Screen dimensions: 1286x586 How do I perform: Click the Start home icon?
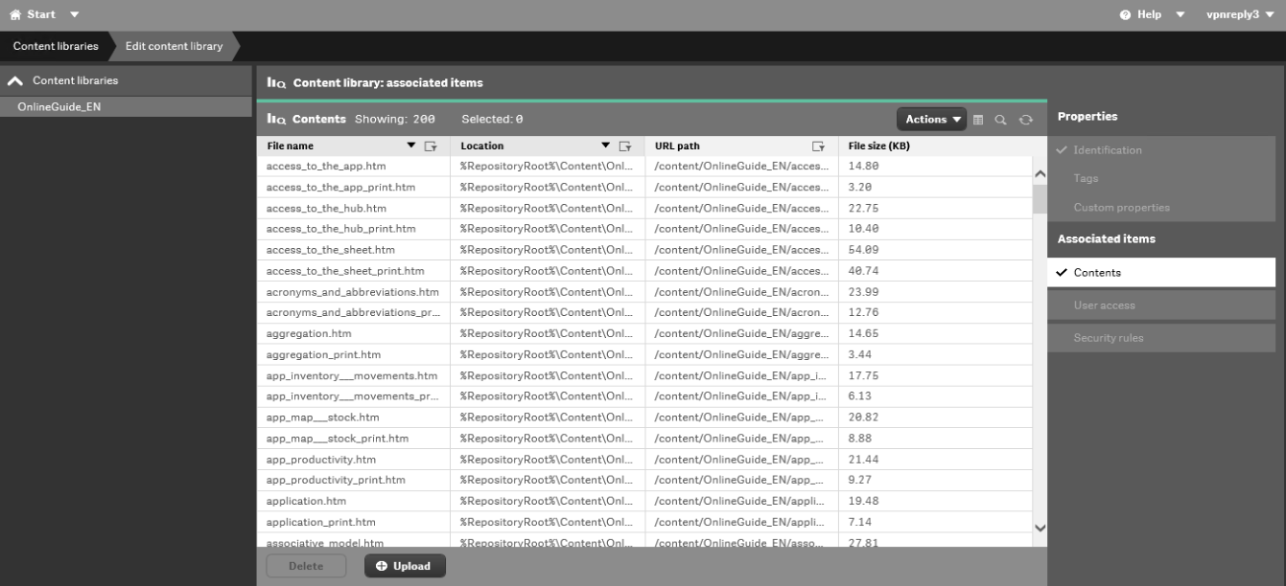[x=15, y=13]
